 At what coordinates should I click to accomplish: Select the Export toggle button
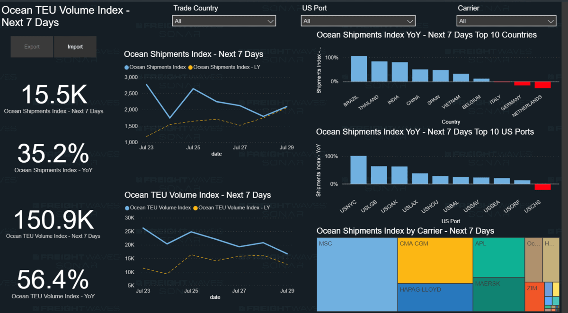[x=32, y=47]
